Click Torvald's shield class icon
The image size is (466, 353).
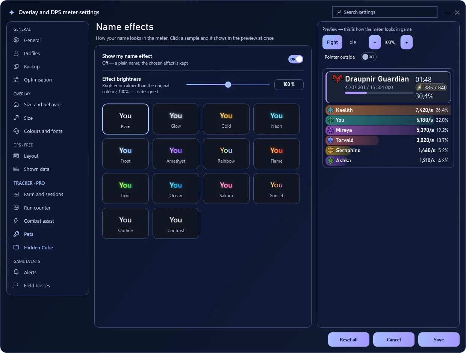coord(330,140)
